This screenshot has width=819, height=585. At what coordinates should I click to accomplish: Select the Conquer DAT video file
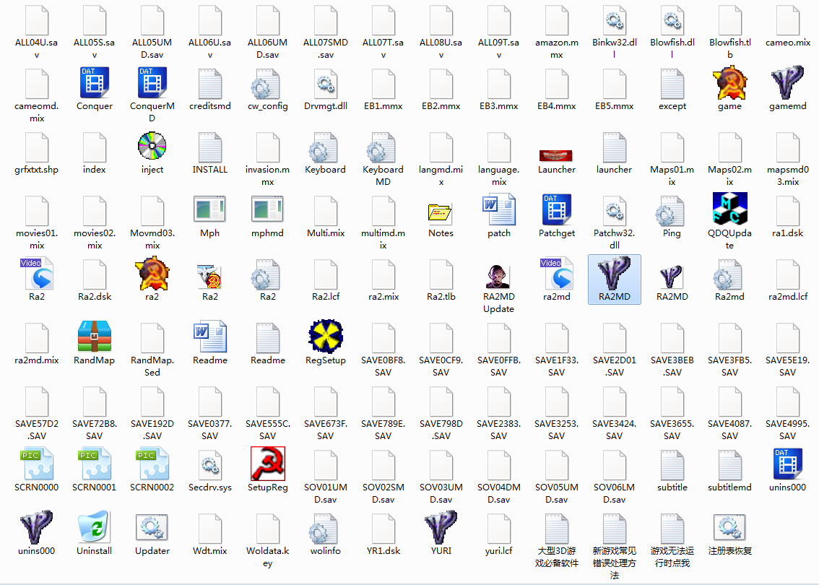tap(94, 84)
